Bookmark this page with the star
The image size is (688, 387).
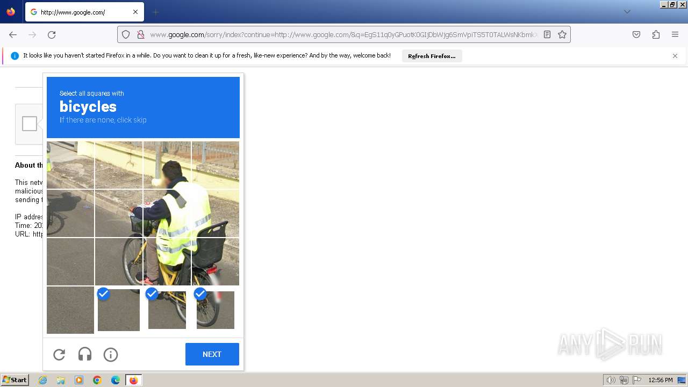click(562, 34)
